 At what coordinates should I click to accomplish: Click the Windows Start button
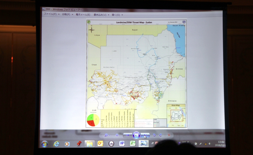45,144
